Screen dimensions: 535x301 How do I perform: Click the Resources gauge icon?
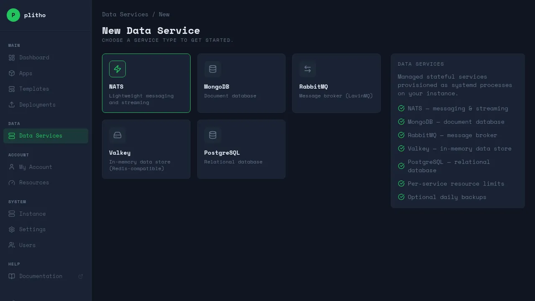click(x=12, y=183)
